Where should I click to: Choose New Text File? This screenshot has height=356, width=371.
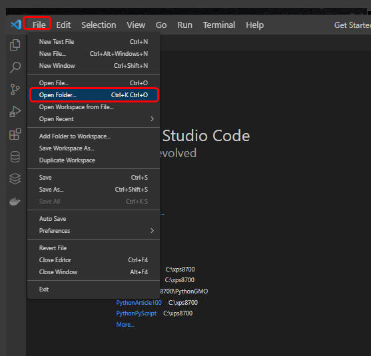(x=93, y=42)
